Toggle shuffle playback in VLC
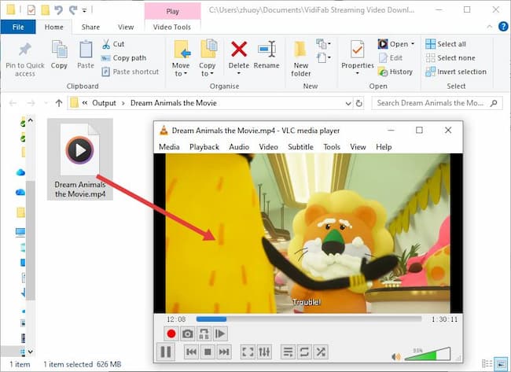The image size is (511, 372). click(x=321, y=352)
